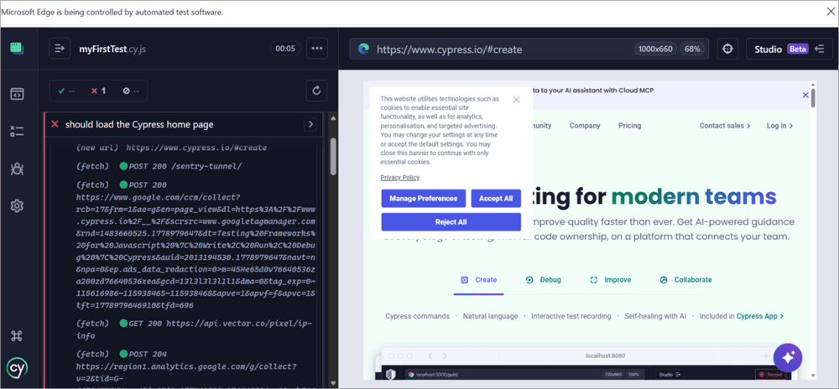Click the 00:05 test duration timer
Screen dimensions: 839x389
tap(285, 49)
